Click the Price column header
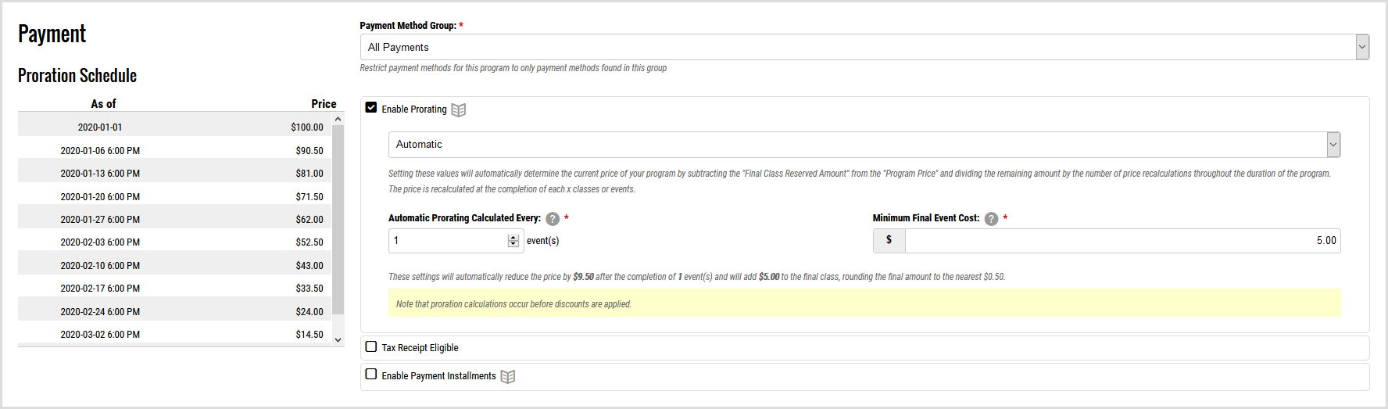Viewport: 1388px width, 409px height. coord(324,104)
